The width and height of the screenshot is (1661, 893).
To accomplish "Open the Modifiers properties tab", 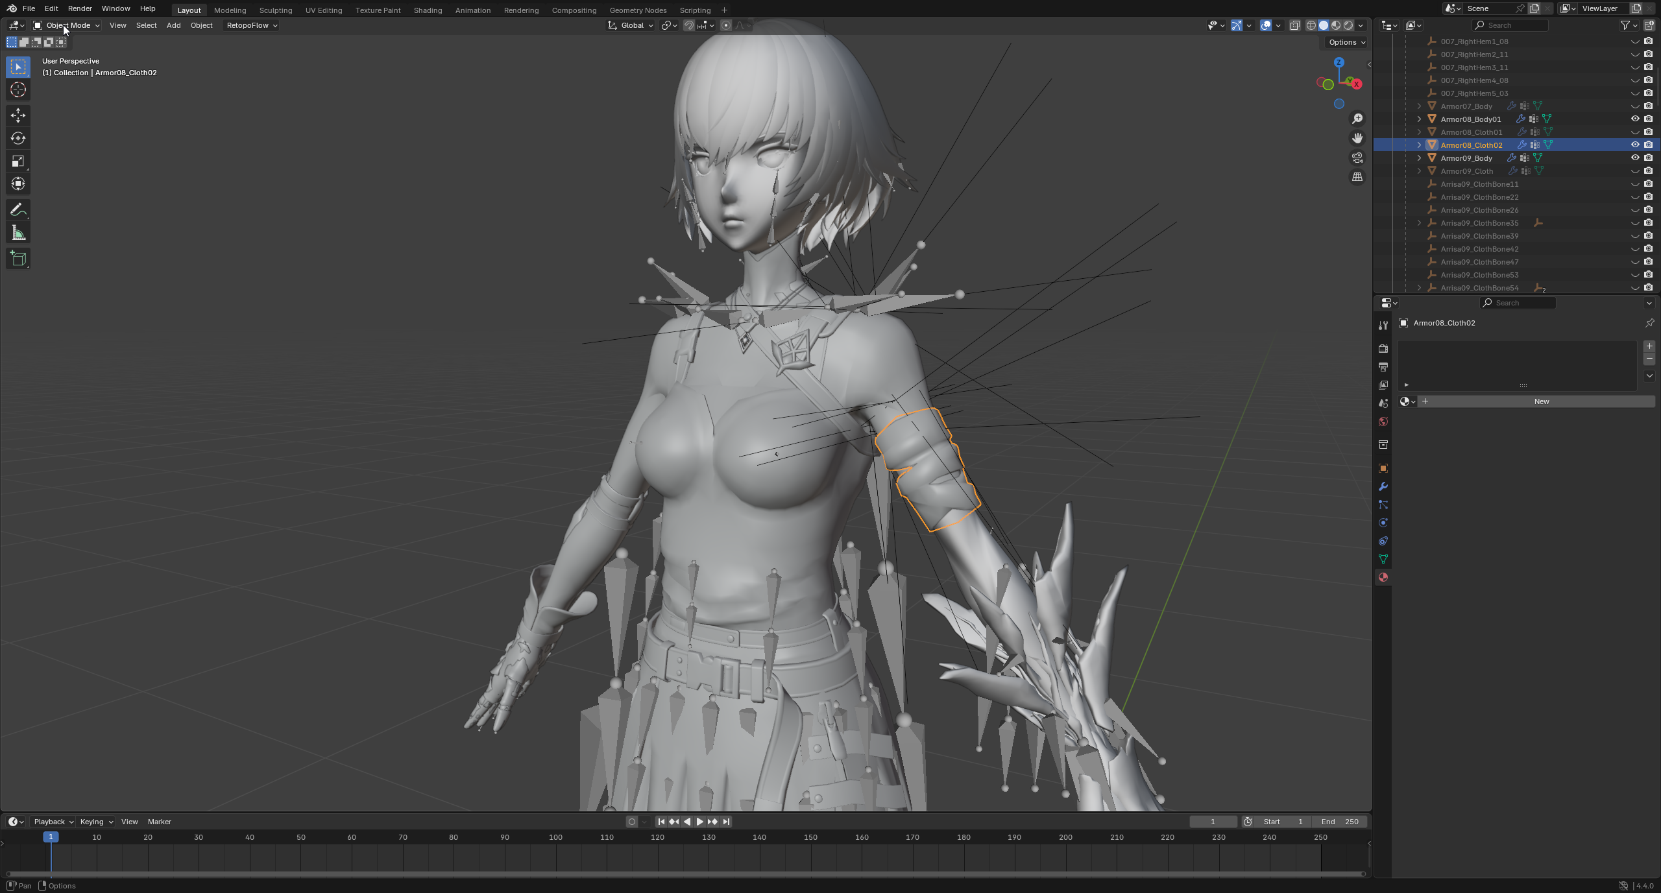I will (1383, 486).
